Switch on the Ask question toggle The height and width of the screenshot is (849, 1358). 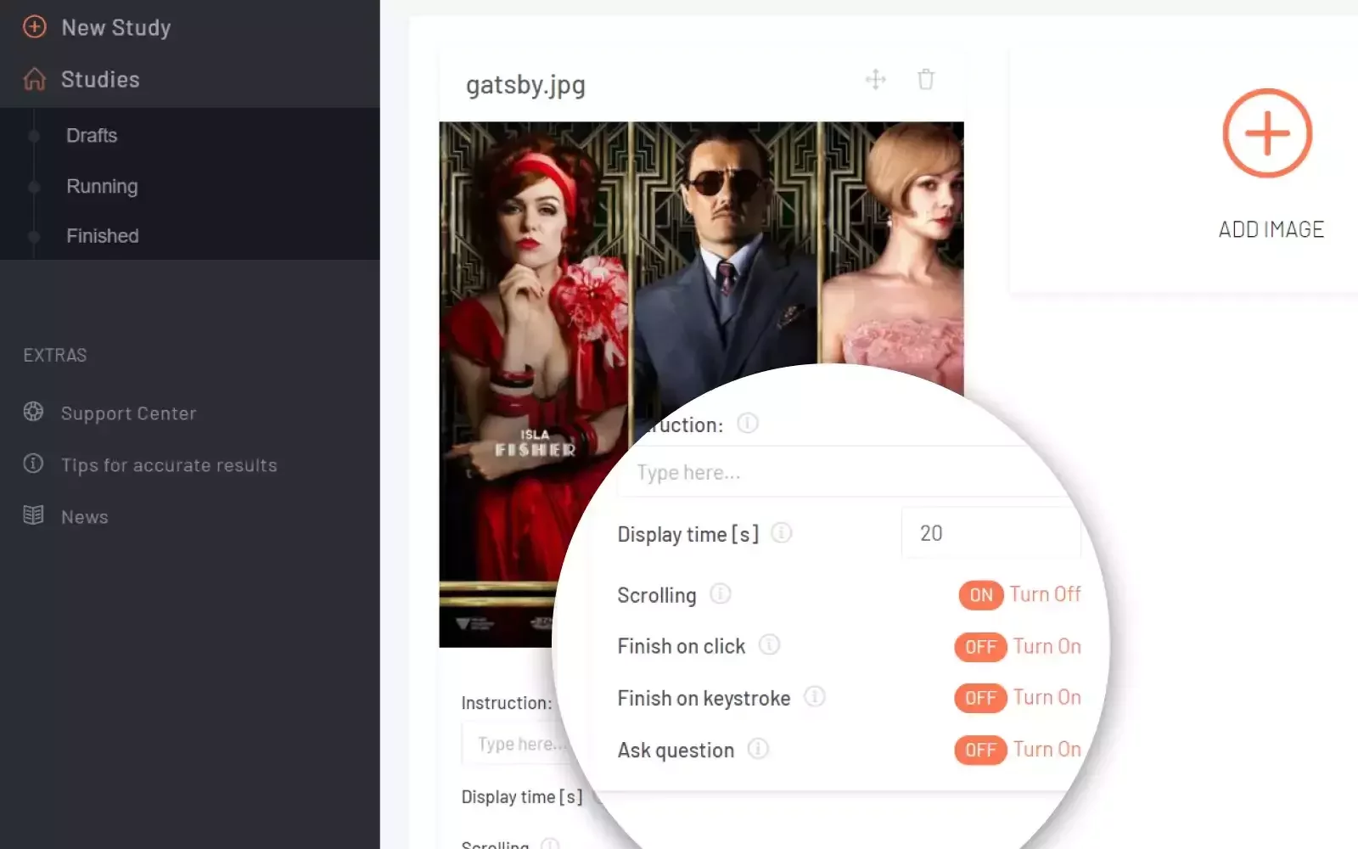coord(980,750)
